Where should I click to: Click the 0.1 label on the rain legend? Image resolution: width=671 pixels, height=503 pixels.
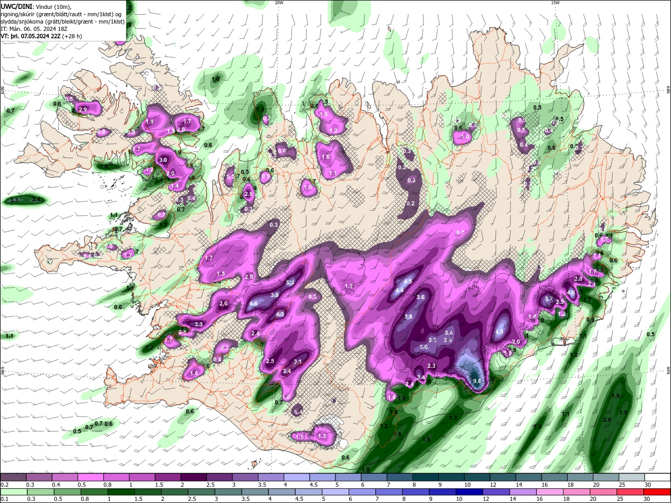pos(4,499)
